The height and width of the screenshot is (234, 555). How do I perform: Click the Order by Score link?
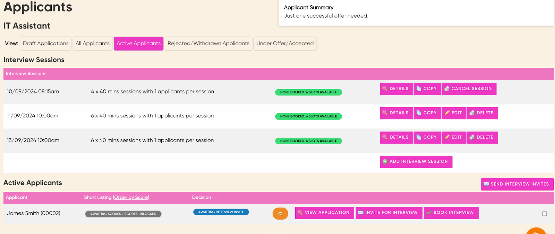click(131, 197)
